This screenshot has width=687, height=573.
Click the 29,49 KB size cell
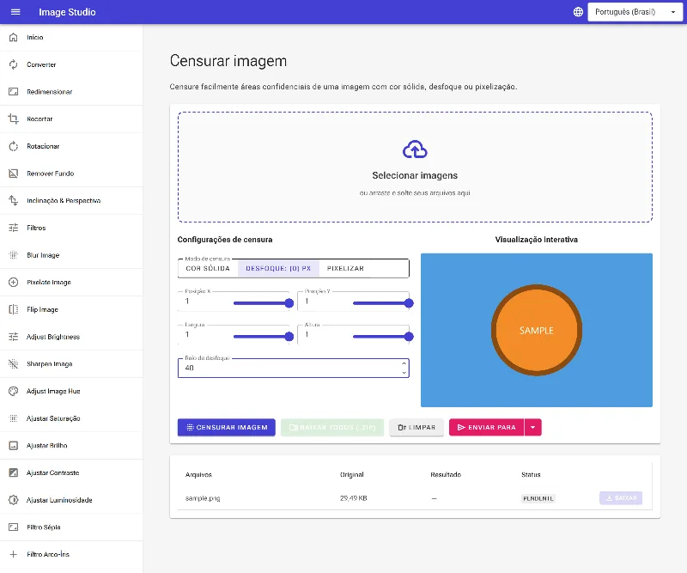click(x=353, y=498)
